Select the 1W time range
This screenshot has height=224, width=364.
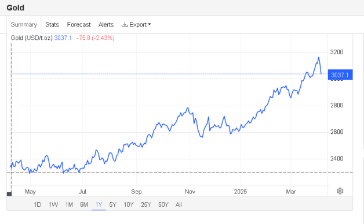point(53,204)
